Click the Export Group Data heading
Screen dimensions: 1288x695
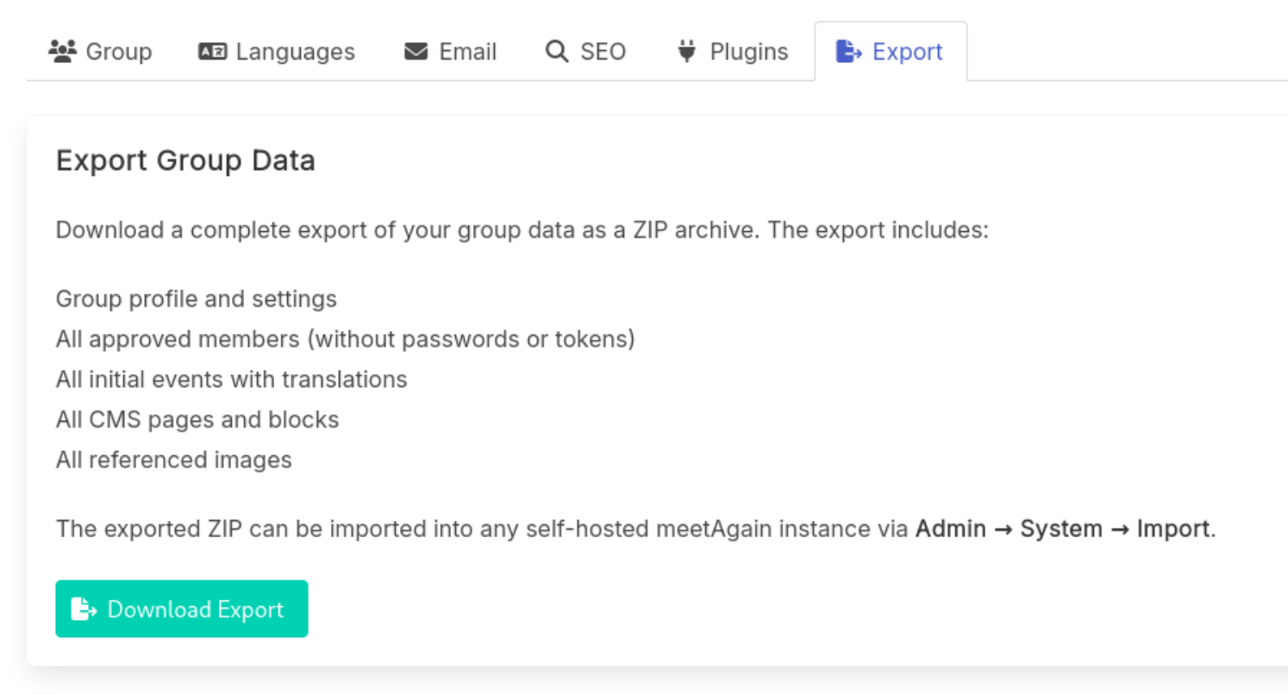pos(185,160)
